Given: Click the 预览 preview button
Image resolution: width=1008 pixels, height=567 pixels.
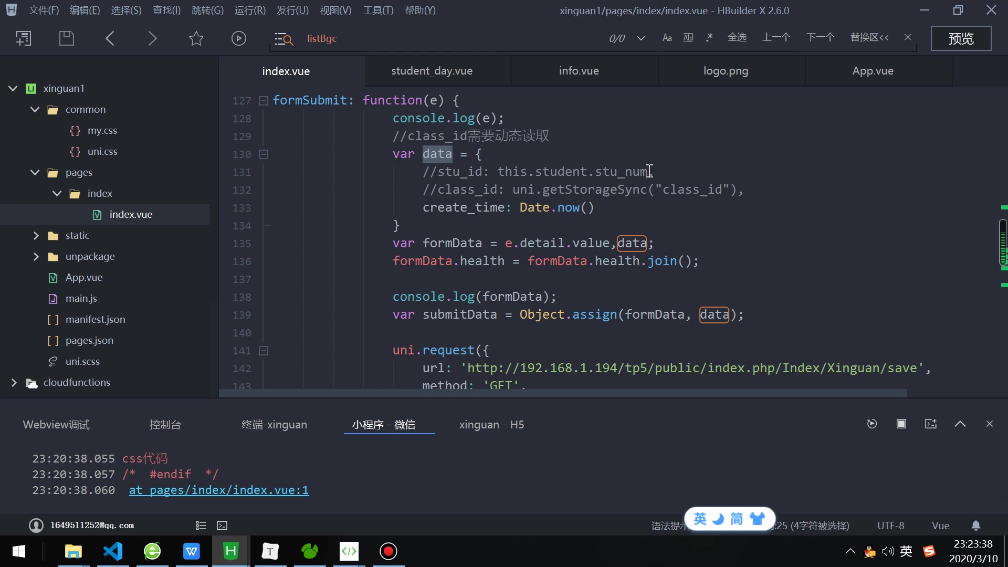Looking at the screenshot, I should (961, 38).
